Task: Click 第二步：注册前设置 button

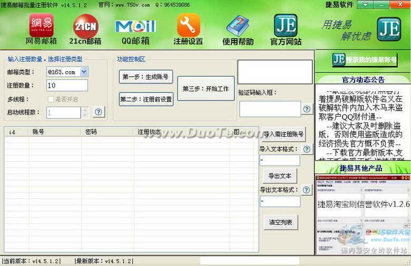Action: (x=146, y=99)
